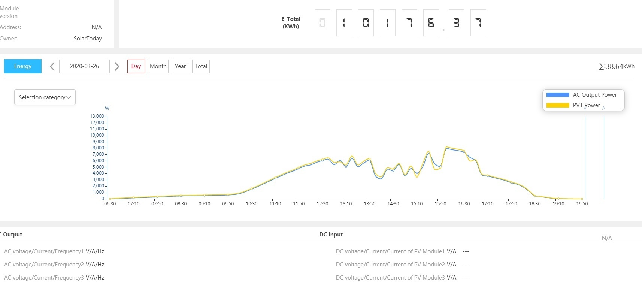Image resolution: width=642 pixels, height=287 pixels.
Task: Toggle the PV1 Power series label
Action: [x=586, y=105]
